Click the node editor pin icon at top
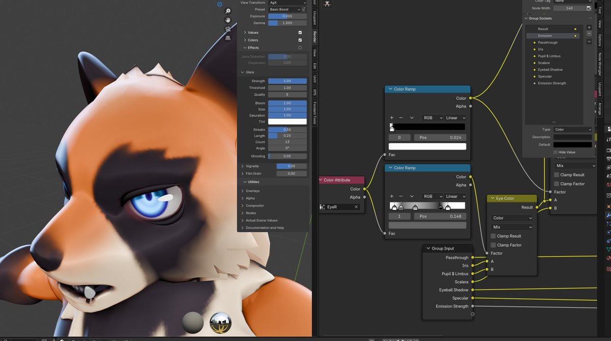This screenshot has width=611, height=341. tap(327, 4)
